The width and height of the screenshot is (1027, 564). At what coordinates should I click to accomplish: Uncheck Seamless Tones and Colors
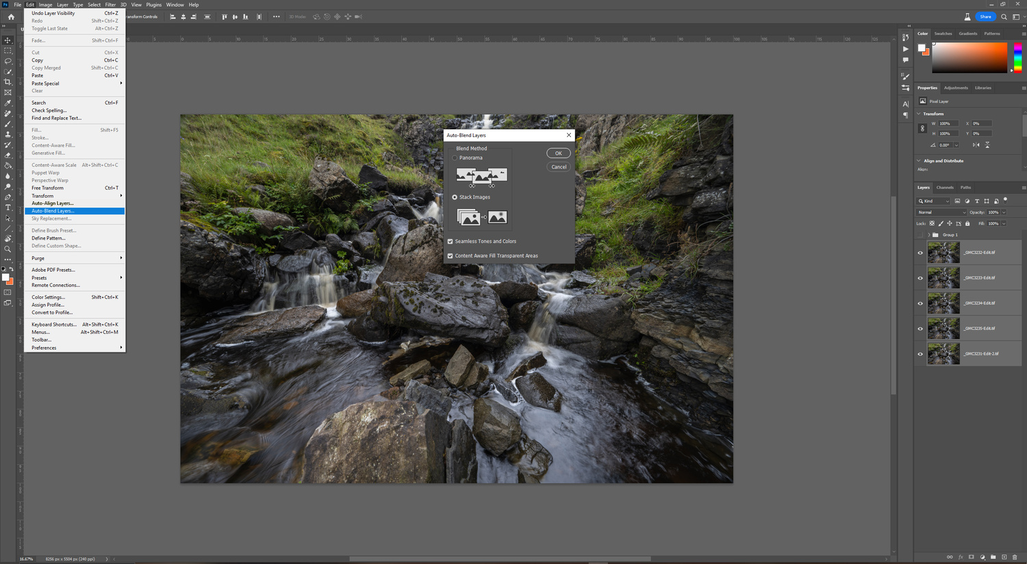(x=451, y=242)
